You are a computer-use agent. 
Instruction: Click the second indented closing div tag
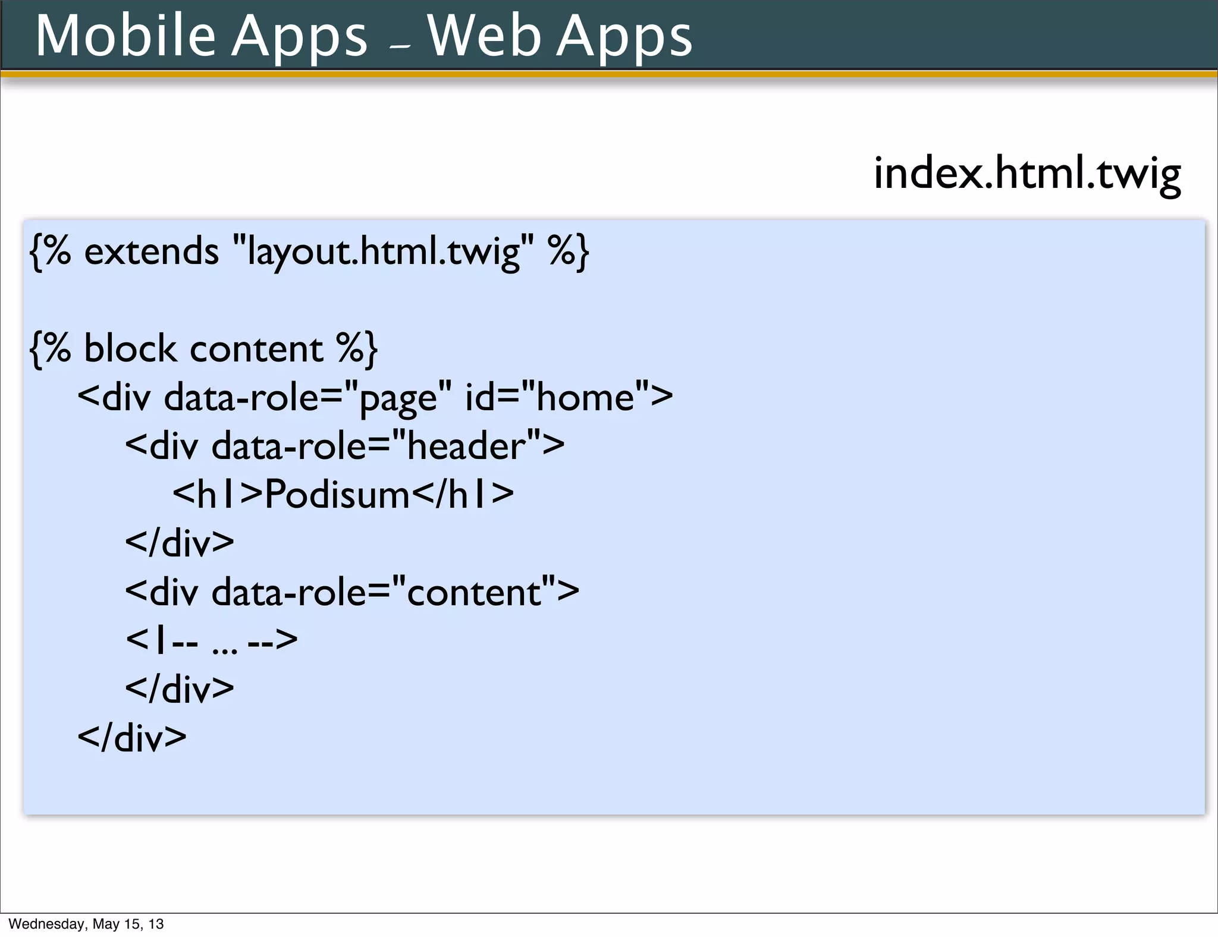pyautogui.click(x=180, y=689)
